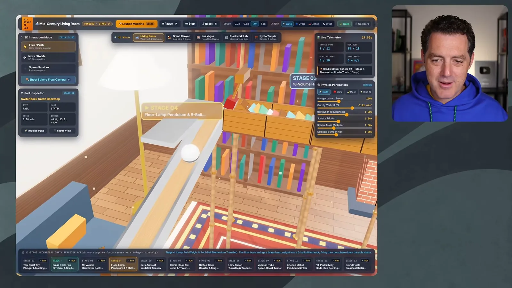Screen dimensions: 512x288
Task: Advance simulation with the Step button
Action: (190, 24)
